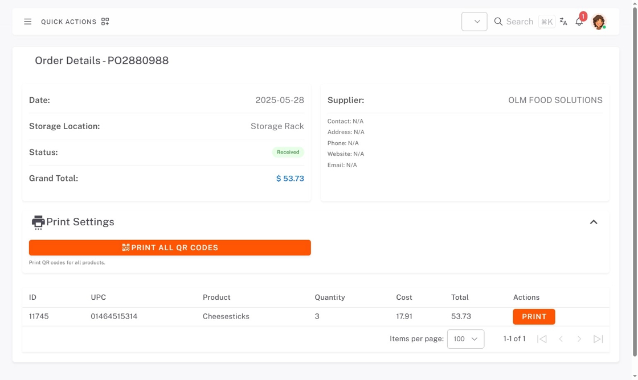Open the user profile avatar

pos(598,22)
